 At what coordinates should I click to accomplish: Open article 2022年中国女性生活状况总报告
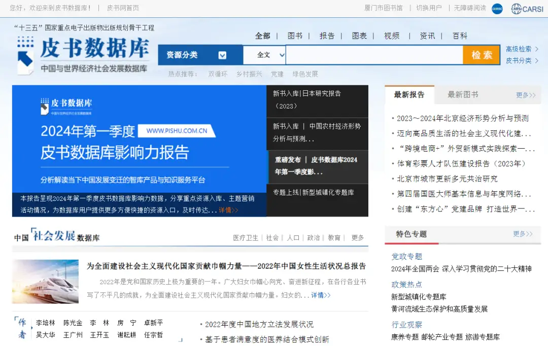point(226,266)
